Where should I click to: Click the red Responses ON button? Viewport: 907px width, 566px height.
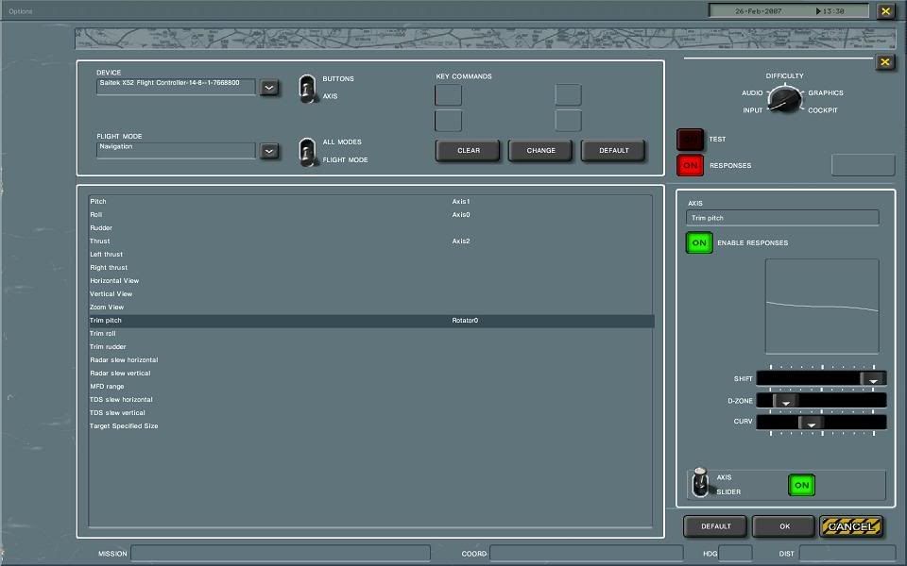click(691, 165)
